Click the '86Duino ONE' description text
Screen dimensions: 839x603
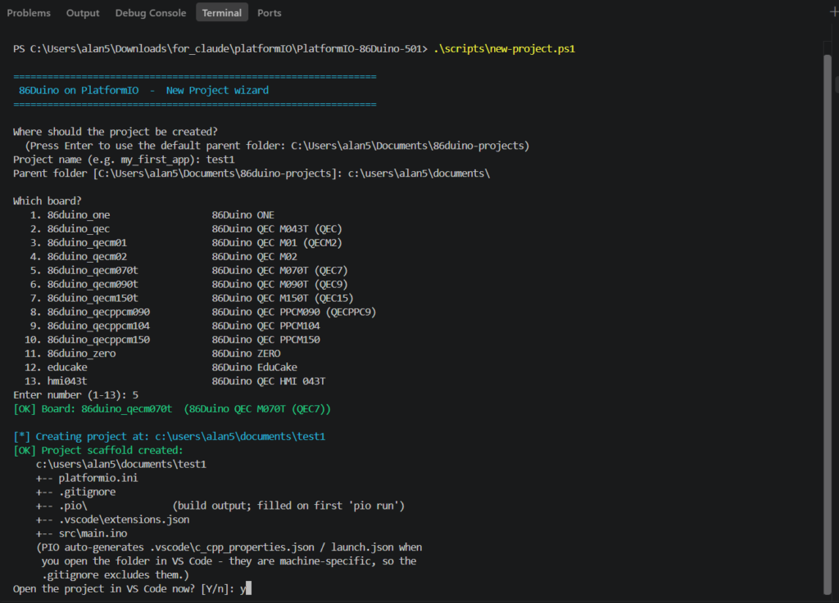click(x=243, y=215)
